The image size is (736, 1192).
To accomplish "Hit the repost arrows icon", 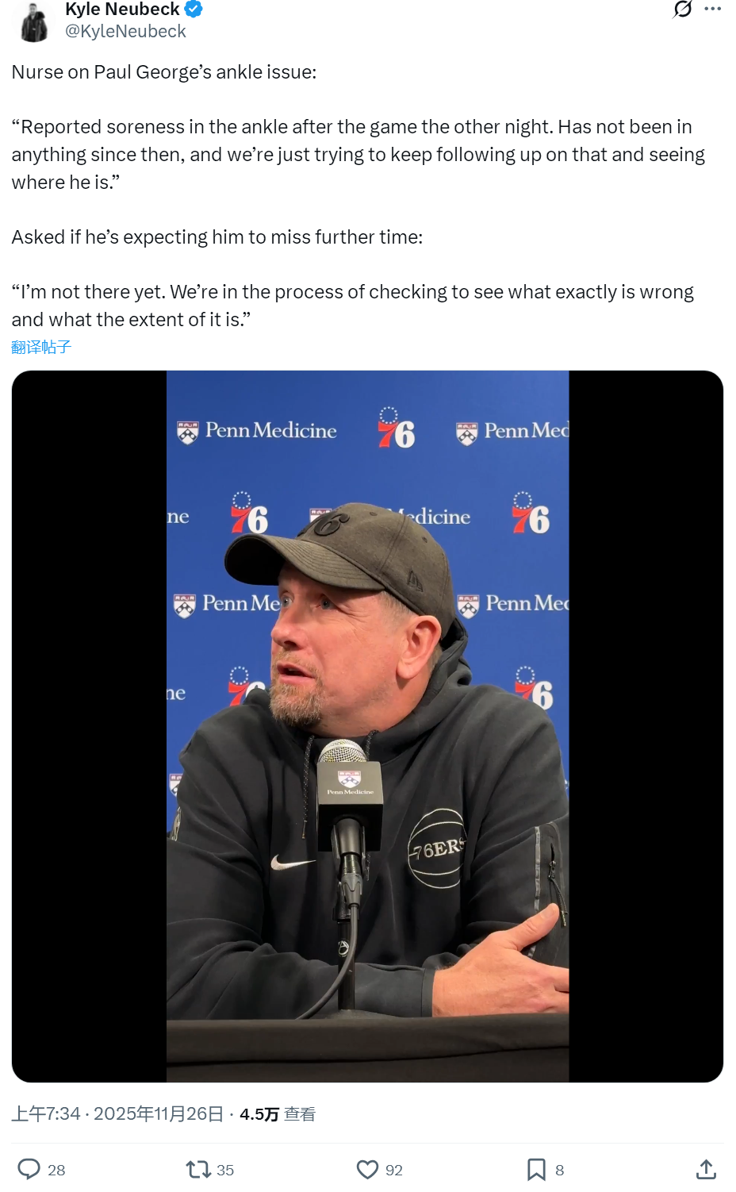I will coord(197,1169).
